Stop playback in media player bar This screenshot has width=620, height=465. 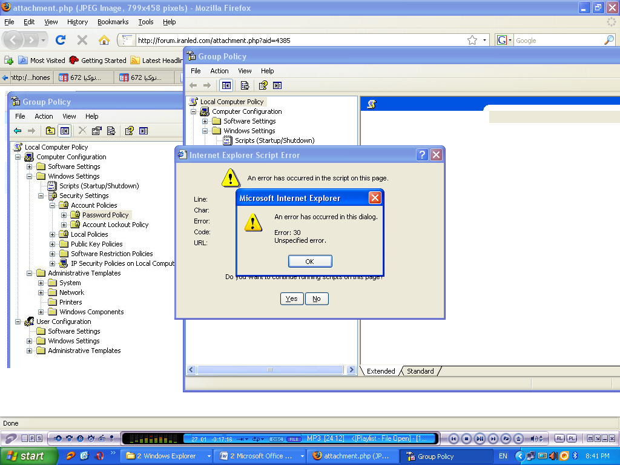point(467,438)
